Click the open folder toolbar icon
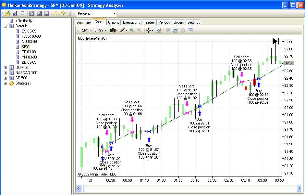Viewport: 305px width, 195px height. (7, 13)
